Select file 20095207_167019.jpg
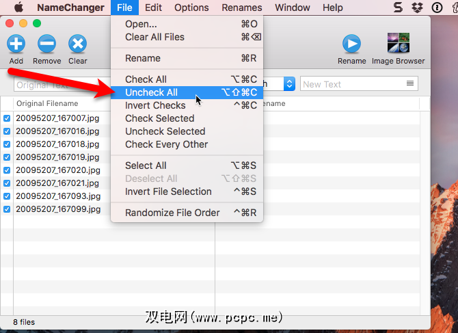The width and height of the screenshot is (458, 333). point(57,157)
